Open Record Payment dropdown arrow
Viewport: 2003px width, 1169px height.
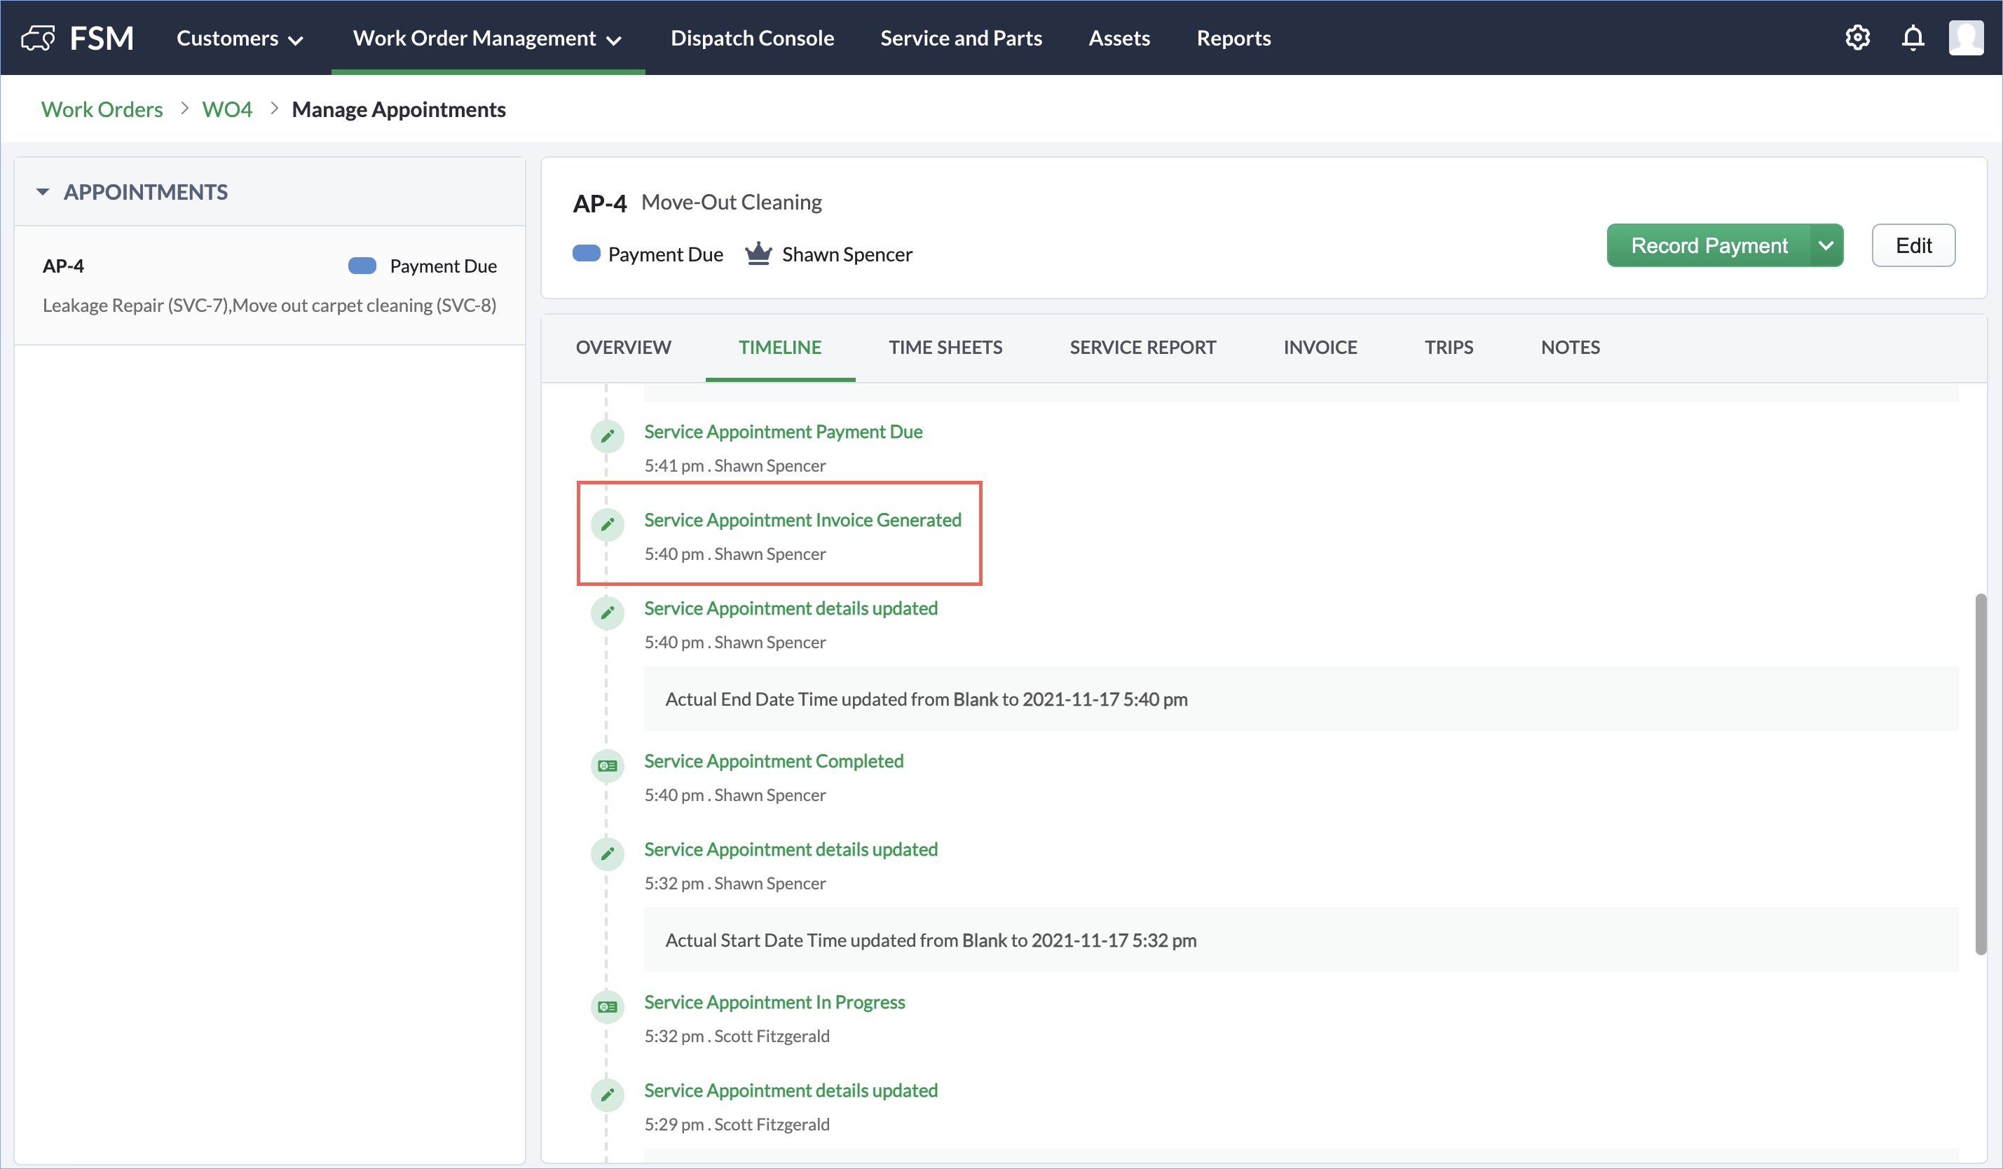click(x=1826, y=245)
